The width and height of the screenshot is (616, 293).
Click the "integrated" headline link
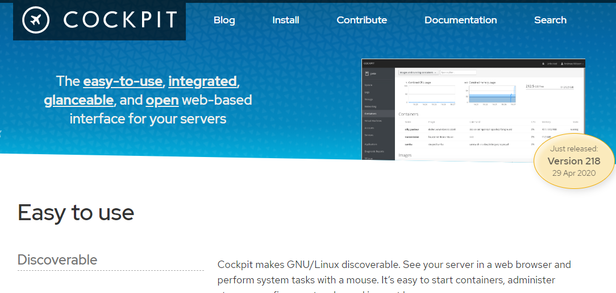(x=202, y=81)
